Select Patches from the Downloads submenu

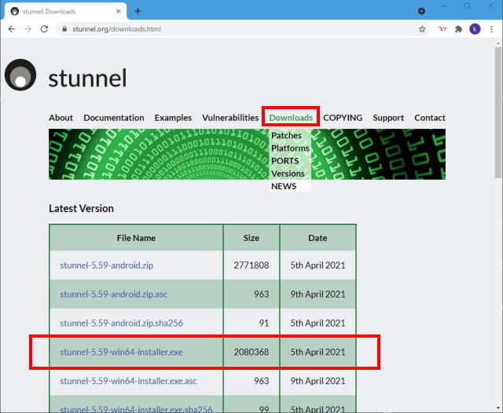[286, 136]
